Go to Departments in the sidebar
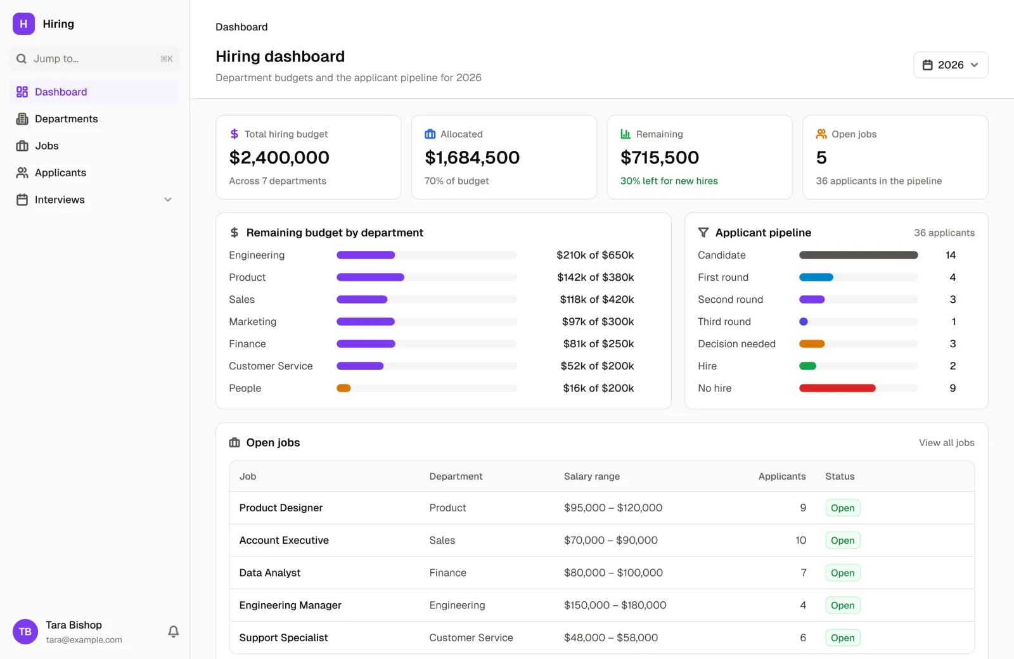Screen dimensions: 1014x659 point(95,119)
